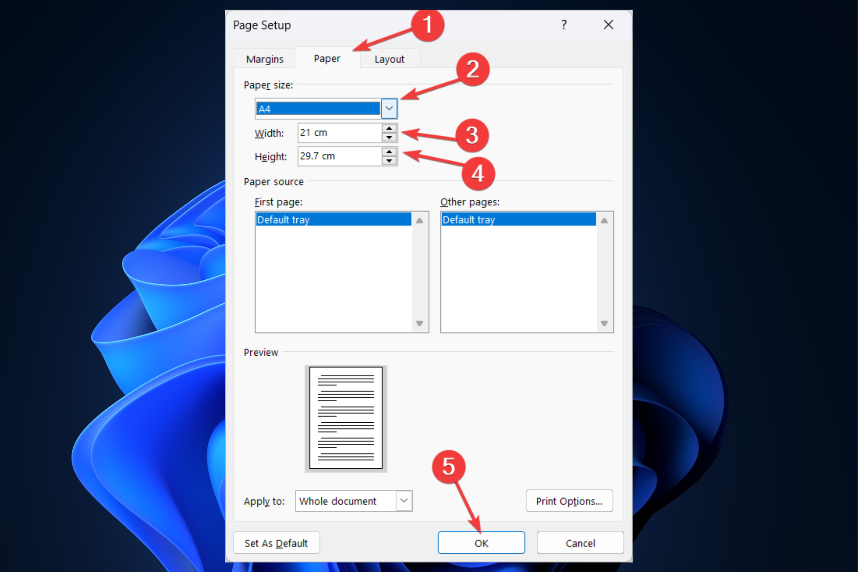Click the Help icon button
Viewport: 858px width, 572px height.
pyautogui.click(x=564, y=25)
